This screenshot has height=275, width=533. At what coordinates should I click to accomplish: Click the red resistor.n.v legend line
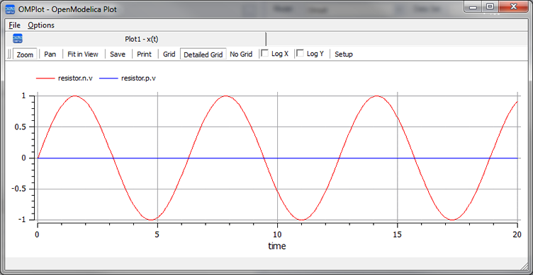coord(45,78)
